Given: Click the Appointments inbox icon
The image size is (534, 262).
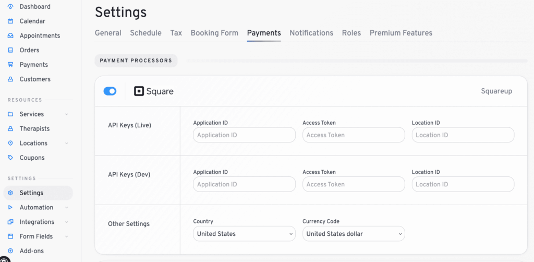Looking at the screenshot, I should 10,35.
